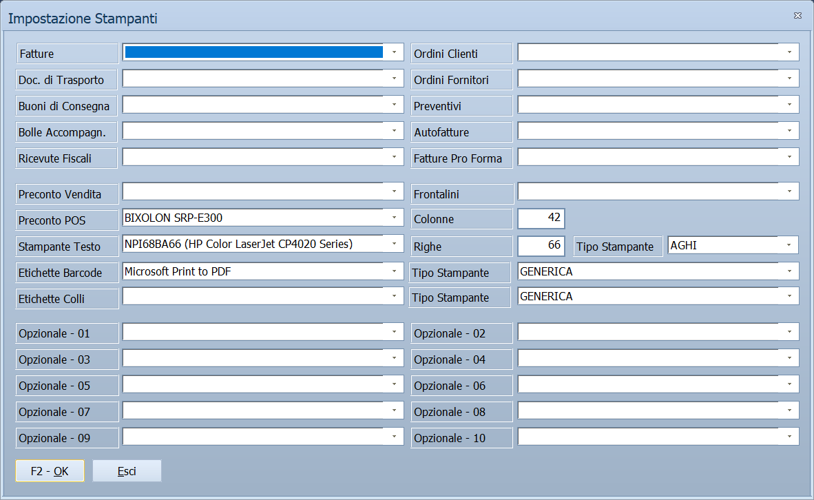Viewport: 814px width, 500px height.
Task: Open the Opzionale - 07 dropdown
Action: tap(394, 410)
